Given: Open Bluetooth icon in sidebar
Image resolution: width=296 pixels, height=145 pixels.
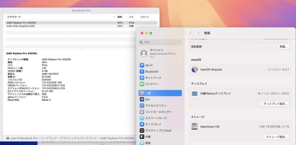Looking at the screenshot, I should [142, 71].
